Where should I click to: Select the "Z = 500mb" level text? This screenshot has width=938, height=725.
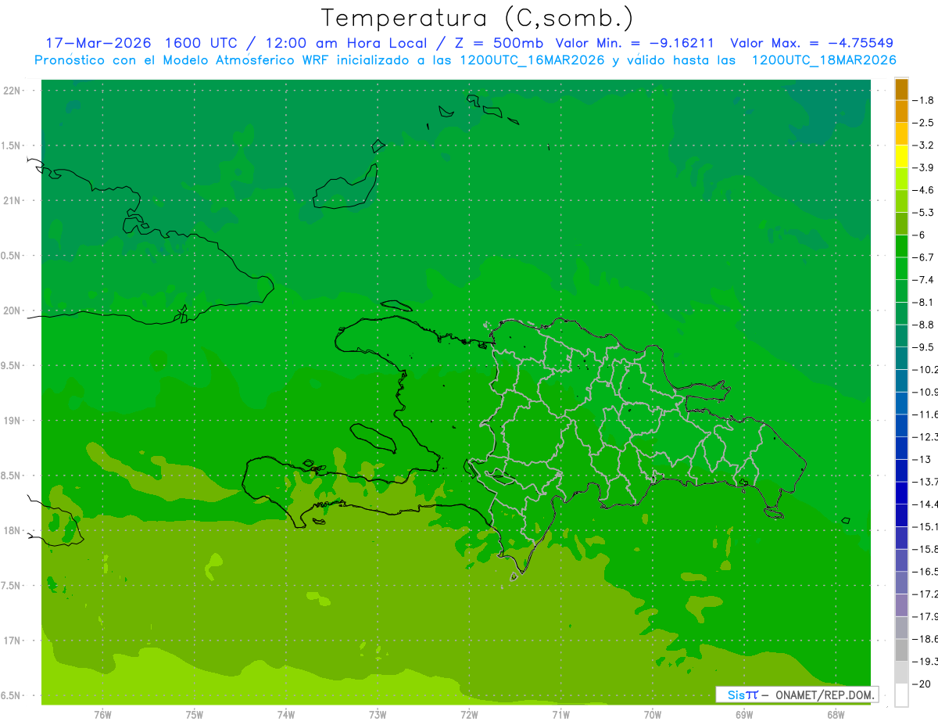[499, 43]
